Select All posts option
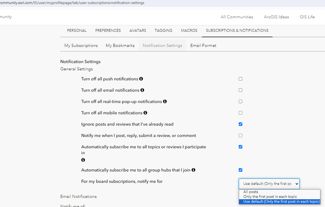The image size is (325, 207). (x=279, y=192)
